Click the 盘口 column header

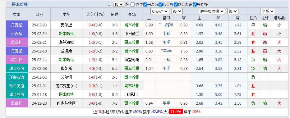[x=166, y=18]
